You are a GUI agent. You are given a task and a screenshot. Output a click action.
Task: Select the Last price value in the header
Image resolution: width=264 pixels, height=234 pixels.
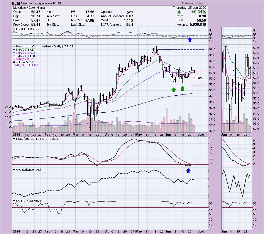pyautogui.click(x=202, y=20)
